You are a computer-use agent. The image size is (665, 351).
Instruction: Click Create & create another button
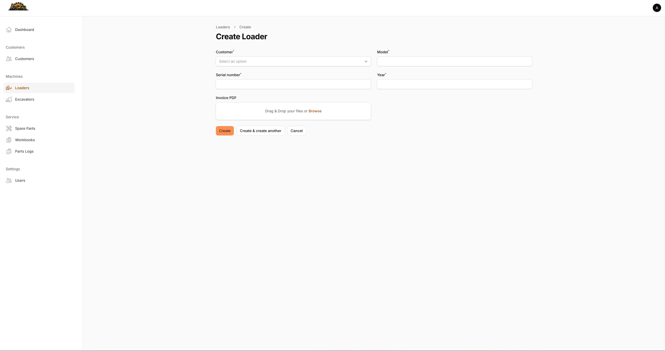[x=261, y=131]
